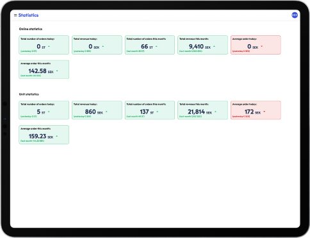Screen dimensions: 310x238
Task: Click the Unit statistics section heading
Action: [x=29, y=94]
